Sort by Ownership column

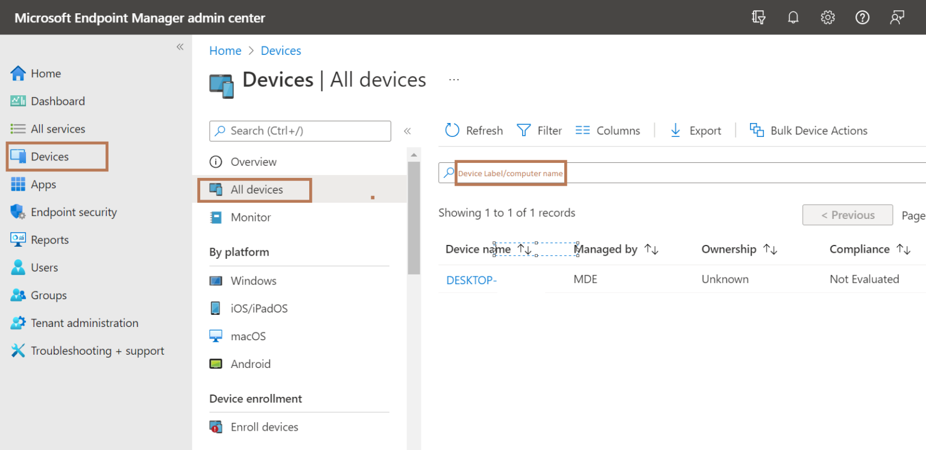(740, 249)
